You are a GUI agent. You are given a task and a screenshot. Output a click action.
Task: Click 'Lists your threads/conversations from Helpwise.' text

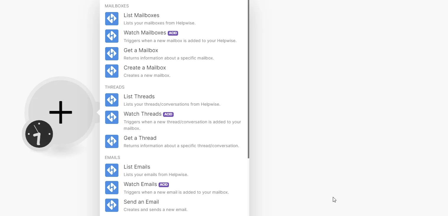pos(172,104)
